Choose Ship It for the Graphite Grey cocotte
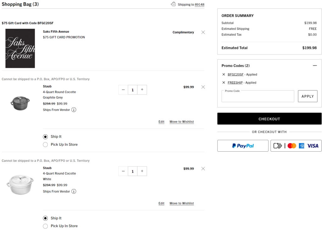 click(x=46, y=137)
